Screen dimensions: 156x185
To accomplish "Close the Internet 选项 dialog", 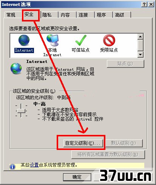I will 151,5.
